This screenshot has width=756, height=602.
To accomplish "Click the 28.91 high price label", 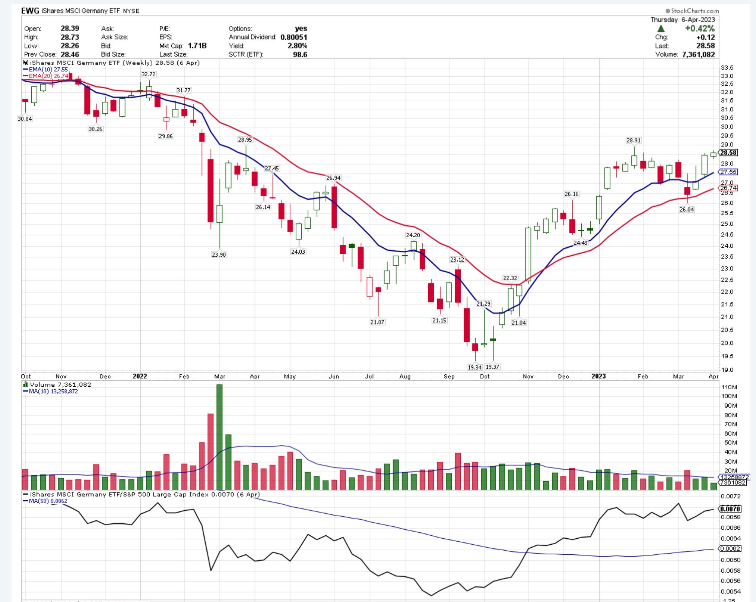I will click(633, 140).
